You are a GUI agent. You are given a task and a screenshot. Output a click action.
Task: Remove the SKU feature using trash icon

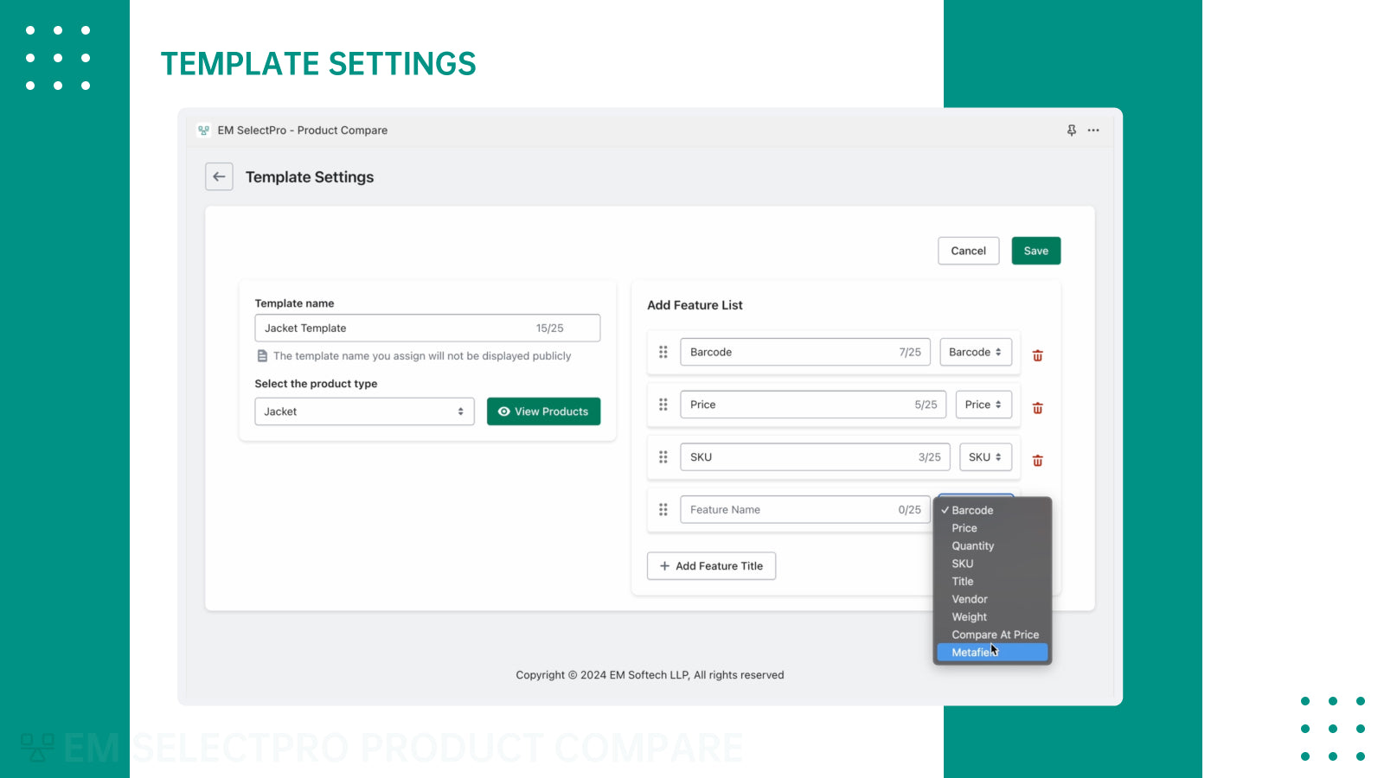1037,461
